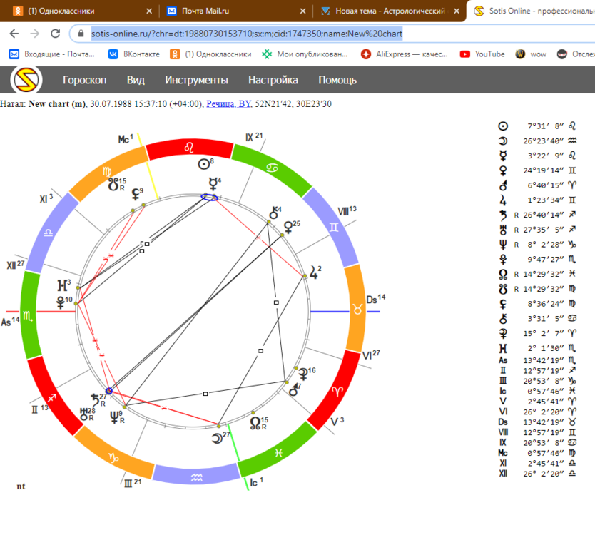Open the Помощь menu
The width and height of the screenshot is (595, 535).
tap(337, 80)
